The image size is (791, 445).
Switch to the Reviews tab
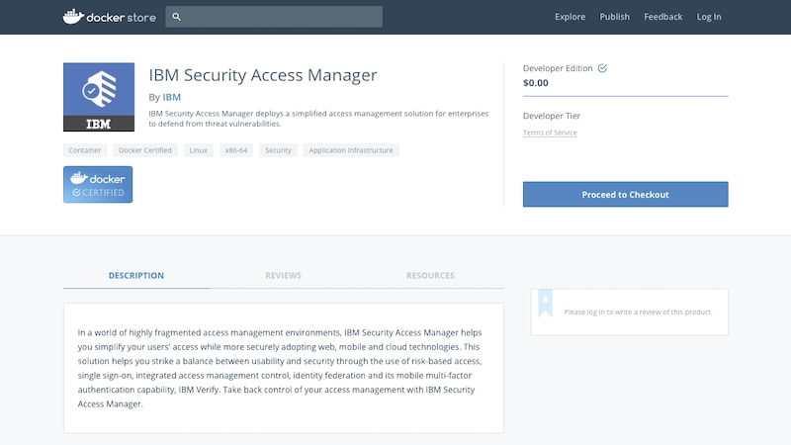[x=284, y=276]
